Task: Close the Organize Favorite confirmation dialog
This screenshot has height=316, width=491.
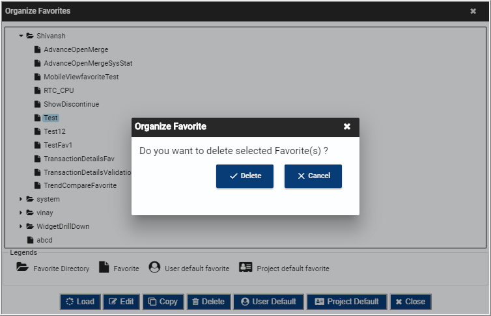Action: coord(346,127)
